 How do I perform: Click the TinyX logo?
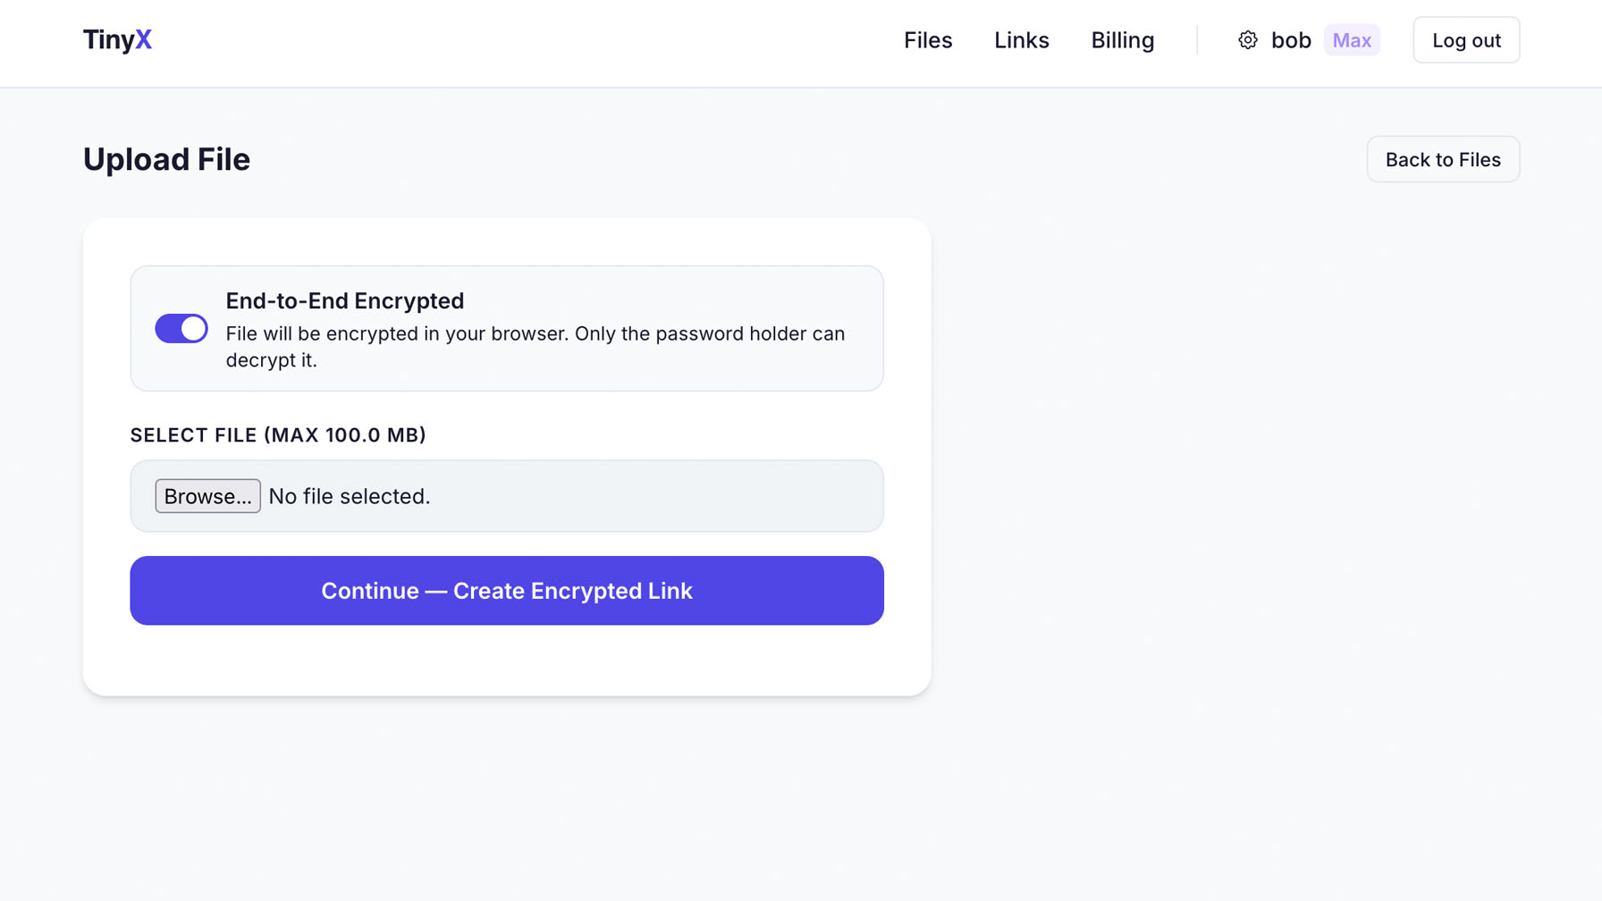coord(117,39)
